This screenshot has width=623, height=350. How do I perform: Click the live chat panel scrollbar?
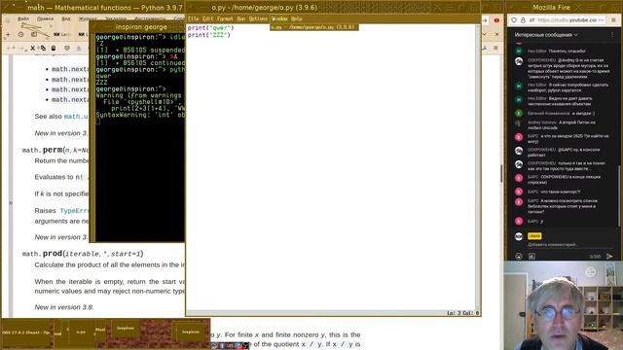[x=618, y=196]
